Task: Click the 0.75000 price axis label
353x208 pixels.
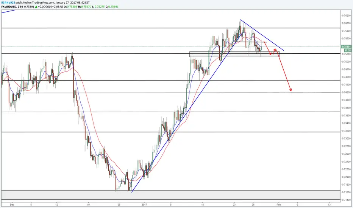Action: 346,62
